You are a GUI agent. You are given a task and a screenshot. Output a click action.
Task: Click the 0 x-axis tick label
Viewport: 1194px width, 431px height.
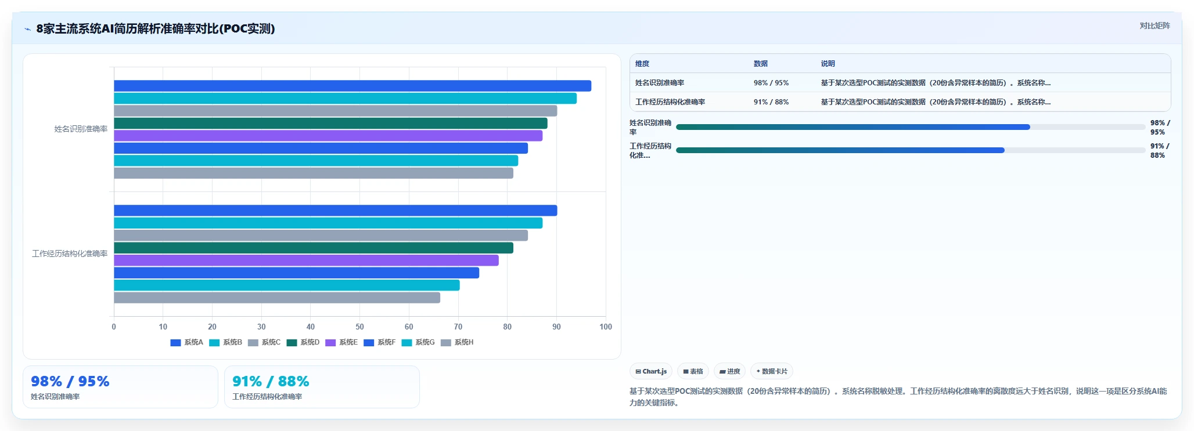tap(114, 327)
